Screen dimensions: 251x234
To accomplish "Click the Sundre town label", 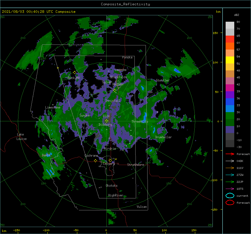I will tap(85, 115).
